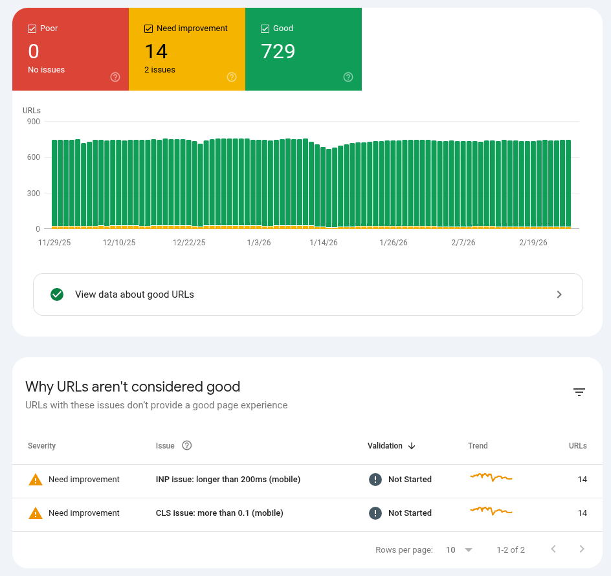Click help icon on Need improvement card
Screen dimensions: 611x576
tap(232, 77)
